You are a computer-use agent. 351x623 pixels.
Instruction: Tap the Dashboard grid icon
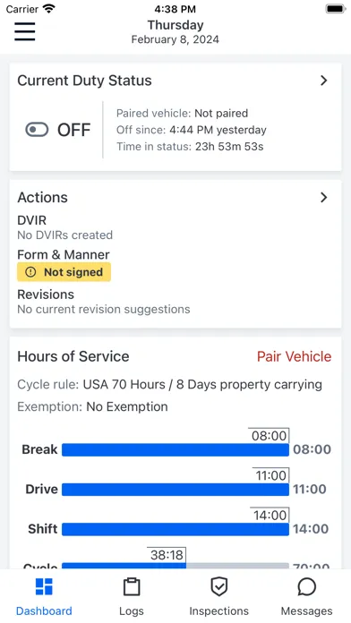44,586
